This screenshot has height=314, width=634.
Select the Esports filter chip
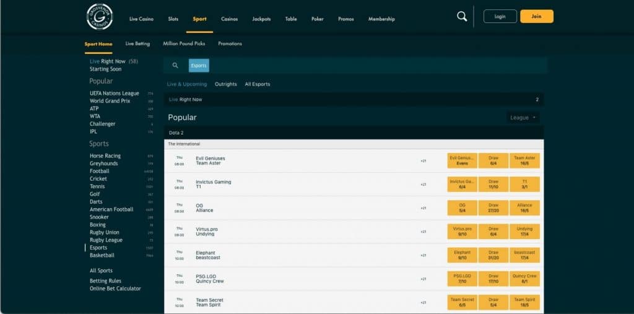pyautogui.click(x=199, y=66)
